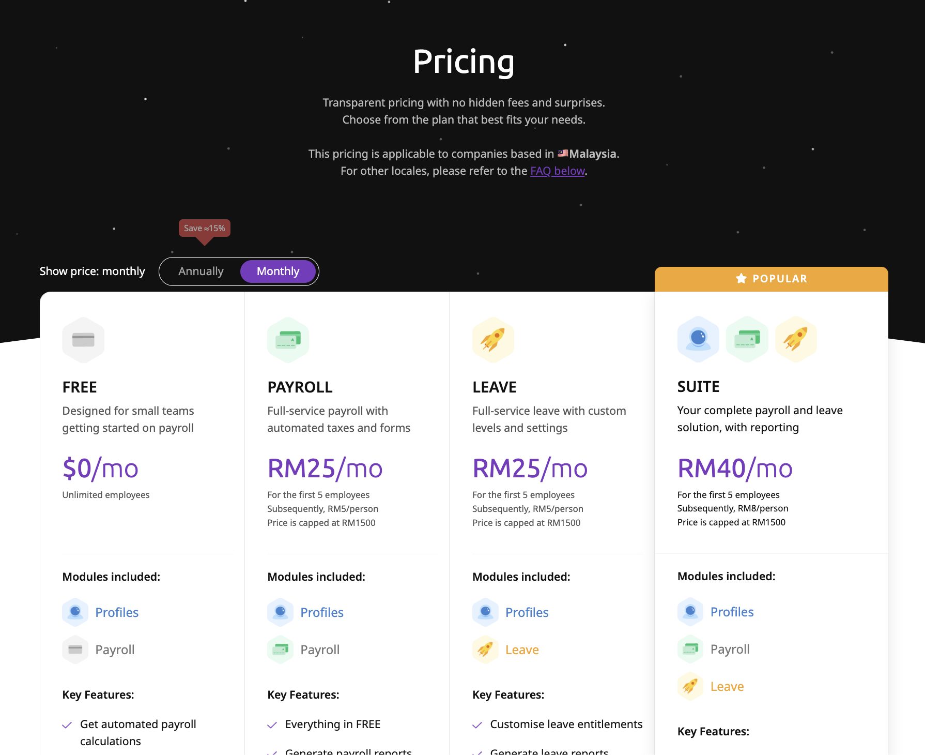This screenshot has height=755, width=925.
Task: Click the Payroll module icon under SUITE
Action: click(690, 649)
